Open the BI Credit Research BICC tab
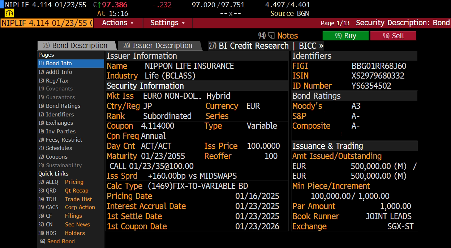 (x=266, y=46)
